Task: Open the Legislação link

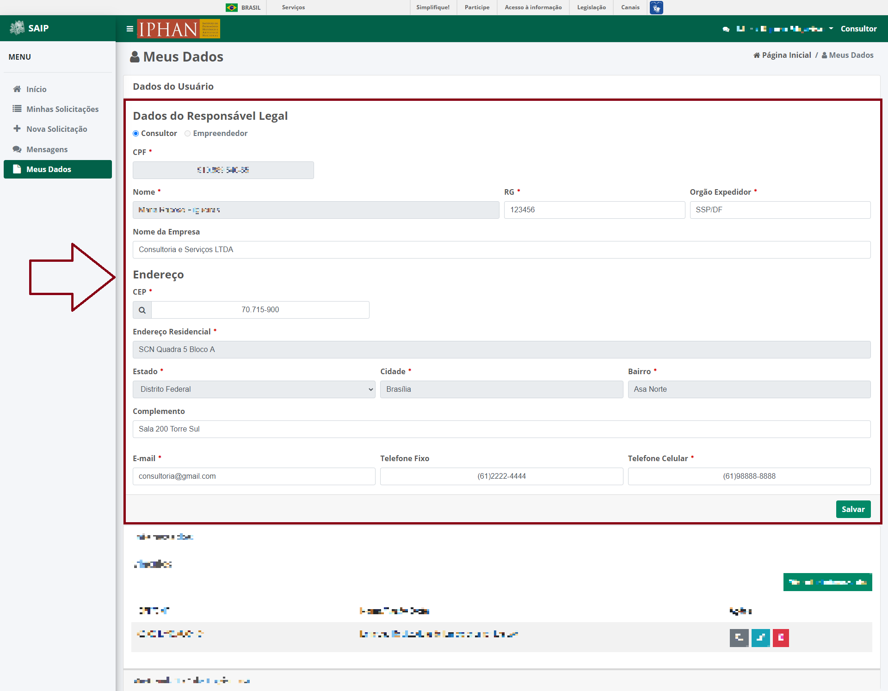Action: pos(592,7)
